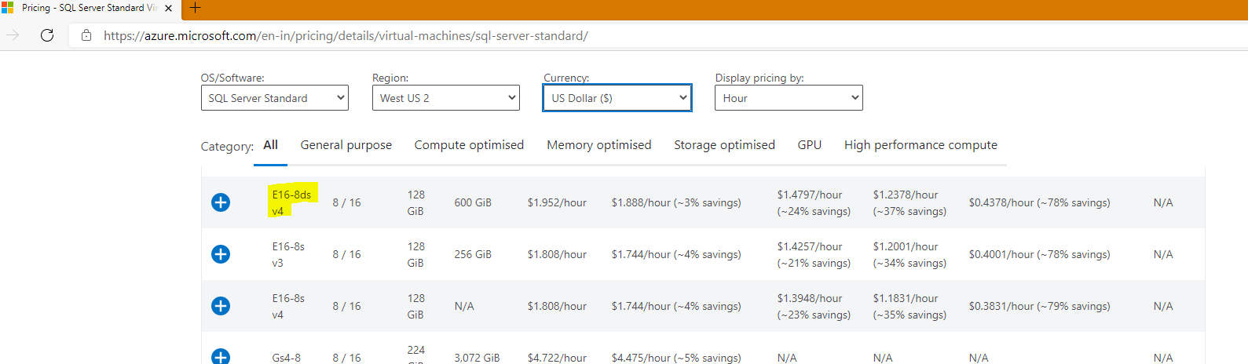The height and width of the screenshot is (364, 1248).
Task: Switch to the Memory optimised category
Action: [x=599, y=145]
